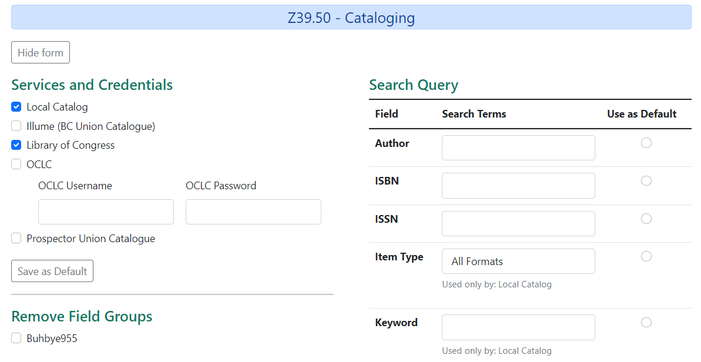Open the All Formats item type selector
Image resolution: width=701 pixels, height=362 pixels.
pos(518,261)
